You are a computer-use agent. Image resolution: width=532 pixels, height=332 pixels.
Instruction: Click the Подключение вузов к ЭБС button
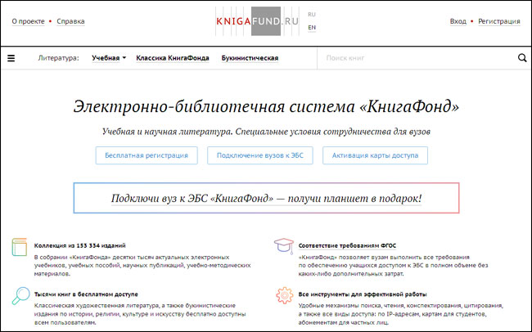[x=260, y=155]
